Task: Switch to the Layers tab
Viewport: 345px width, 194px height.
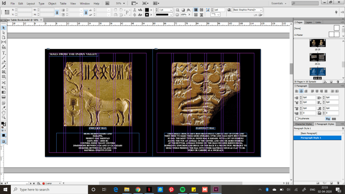Action: pyautogui.click(x=309, y=22)
